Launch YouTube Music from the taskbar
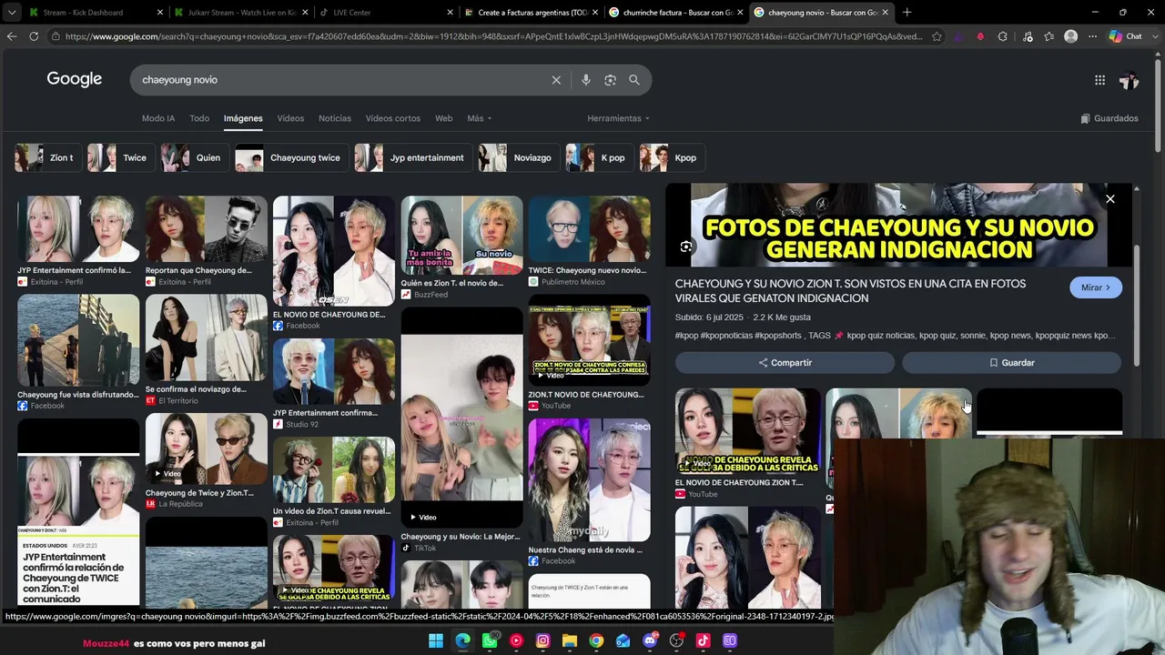1165x655 pixels. click(516, 640)
